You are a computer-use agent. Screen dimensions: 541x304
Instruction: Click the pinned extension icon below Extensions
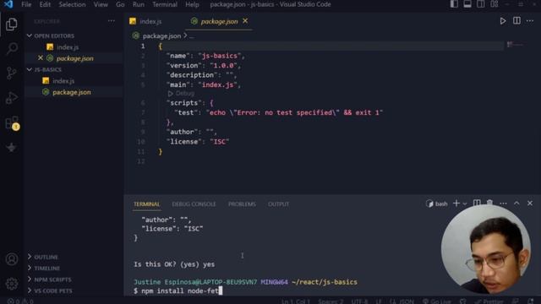11,147
